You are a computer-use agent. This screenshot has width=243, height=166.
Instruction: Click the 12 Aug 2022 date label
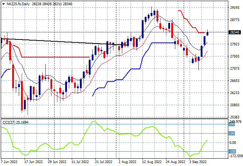152,162
